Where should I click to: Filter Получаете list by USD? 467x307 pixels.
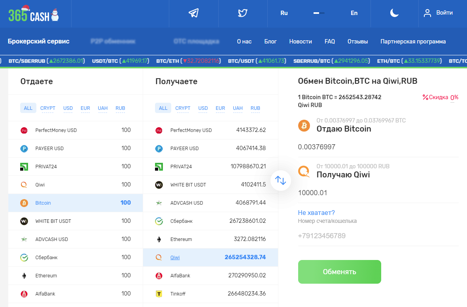tap(203, 108)
